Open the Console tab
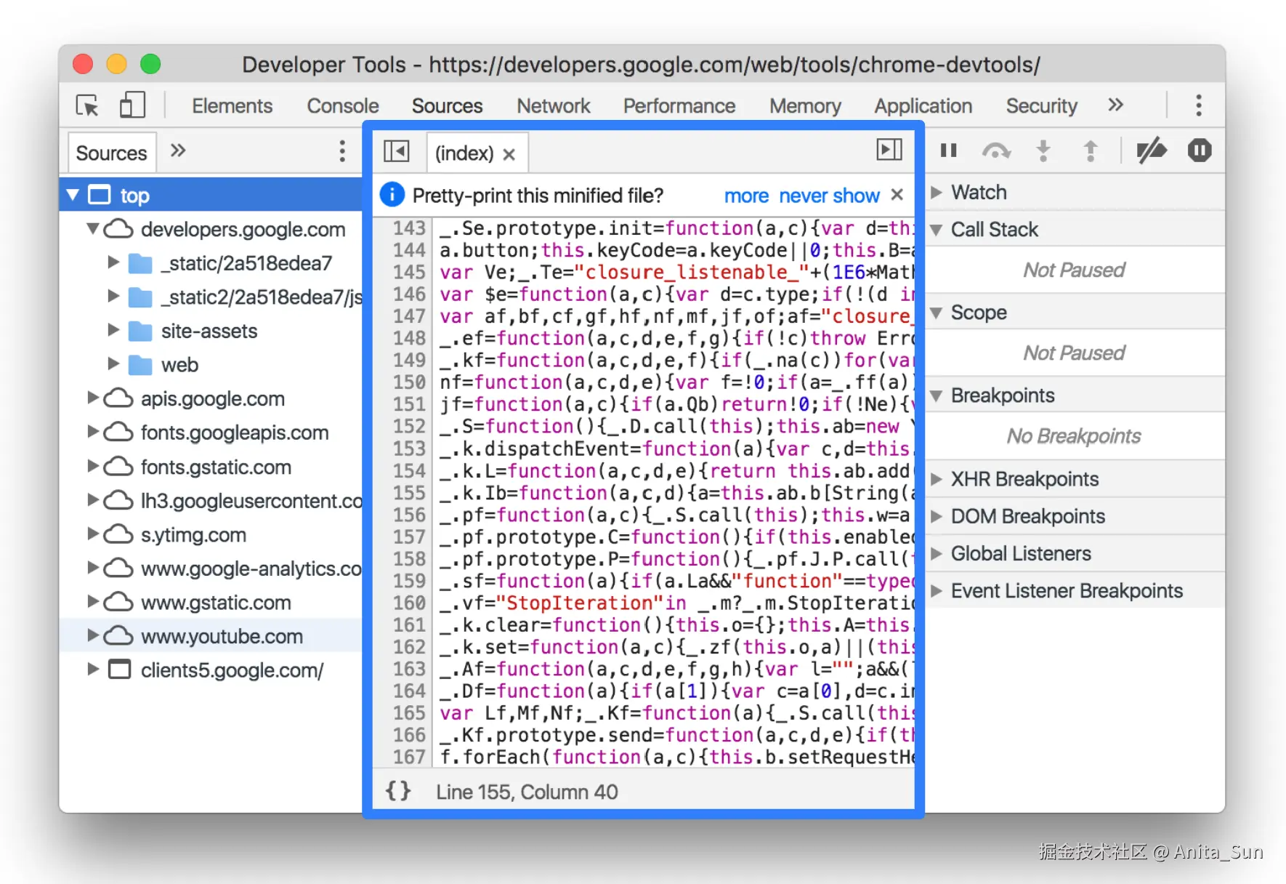 pos(343,106)
